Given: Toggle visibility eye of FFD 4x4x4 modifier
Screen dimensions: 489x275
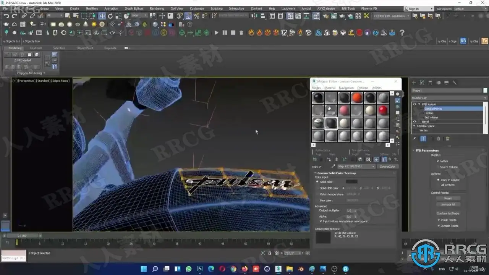Looking at the screenshot, I should pos(415,104).
